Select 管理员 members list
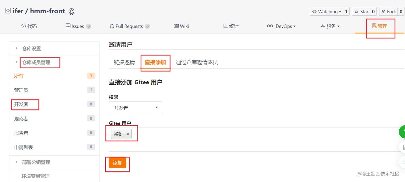The width and height of the screenshot is (405, 182). pyautogui.click(x=21, y=90)
